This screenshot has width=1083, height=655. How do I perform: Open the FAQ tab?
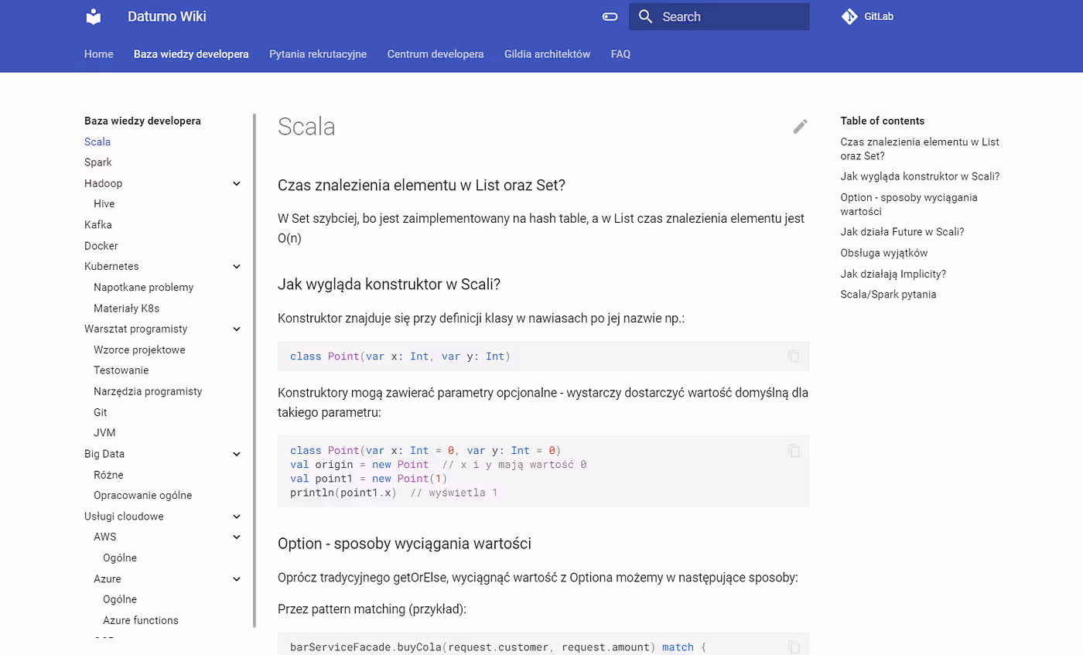(x=620, y=54)
